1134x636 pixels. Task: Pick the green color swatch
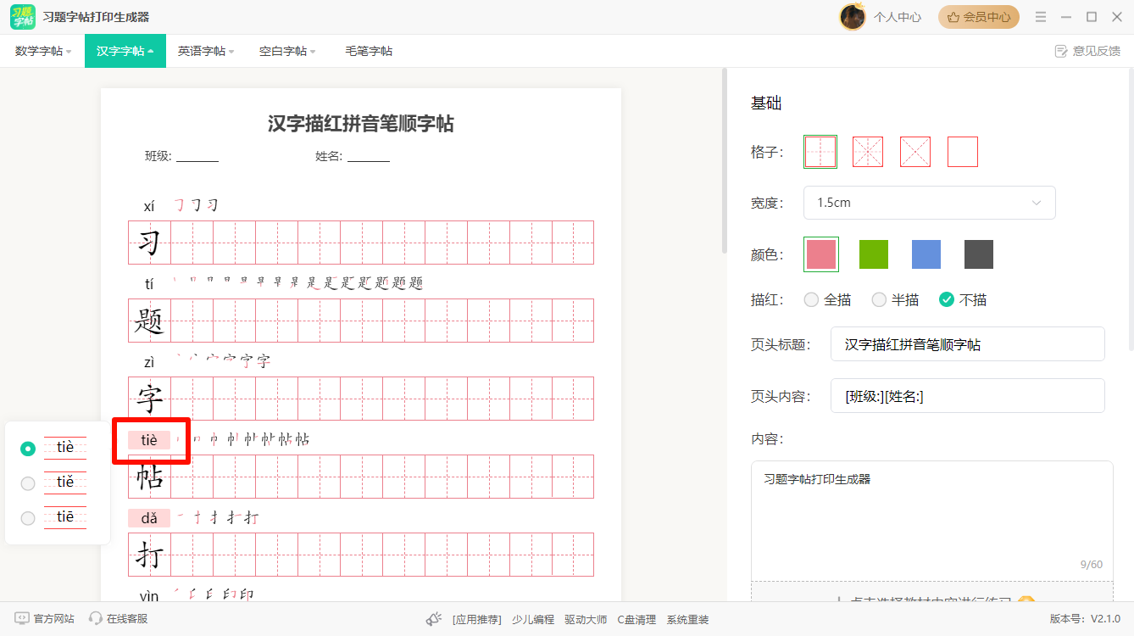(x=874, y=254)
